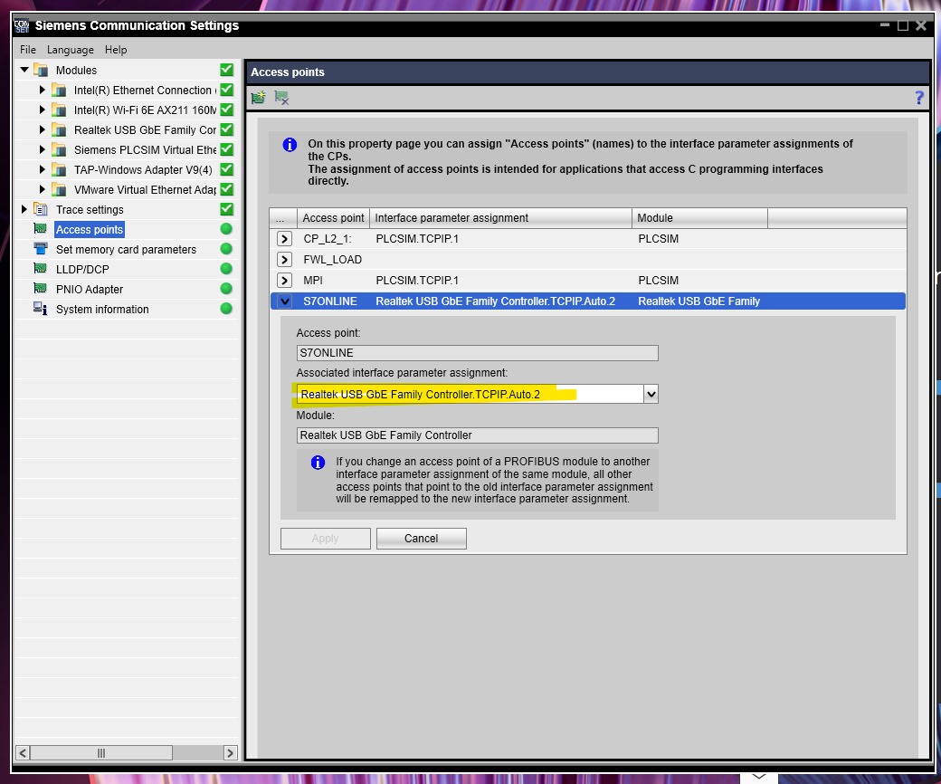Toggle the checkbox for Realtek USB GbE Family
This screenshot has height=784, width=941.
(226, 129)
